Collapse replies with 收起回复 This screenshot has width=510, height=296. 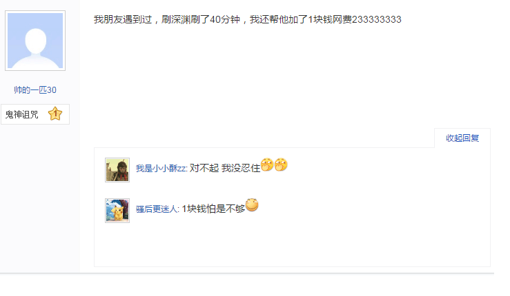click(x=462, y=138)
